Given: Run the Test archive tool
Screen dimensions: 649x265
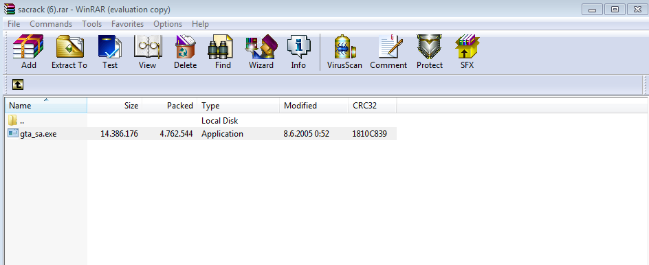Looking at the screenshot, I should (x=110, y=51).
